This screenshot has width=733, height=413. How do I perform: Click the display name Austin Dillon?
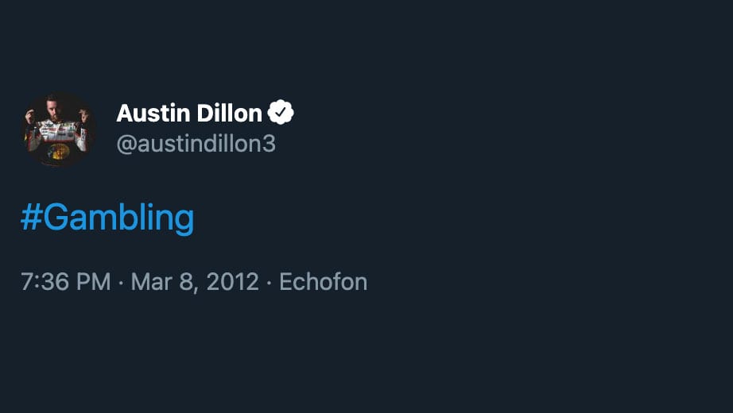(189, 114)
